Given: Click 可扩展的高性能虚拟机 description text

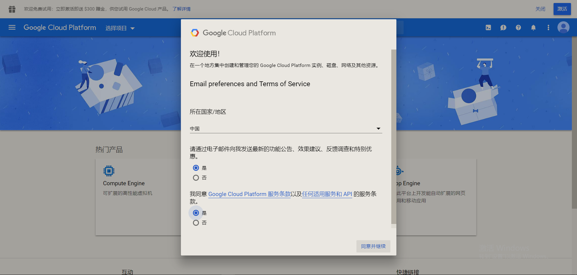Looking at the screenshot, I should [x=128, y=193].
